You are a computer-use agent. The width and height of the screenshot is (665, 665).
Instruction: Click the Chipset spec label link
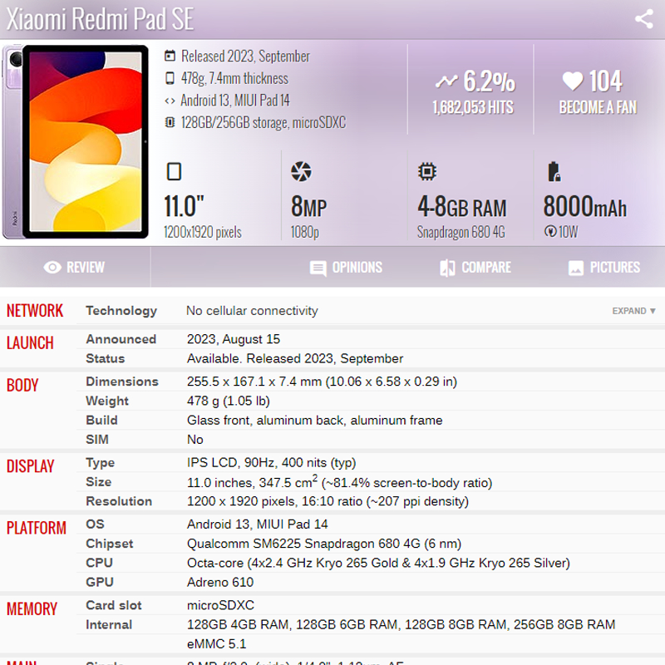[110, 544]
